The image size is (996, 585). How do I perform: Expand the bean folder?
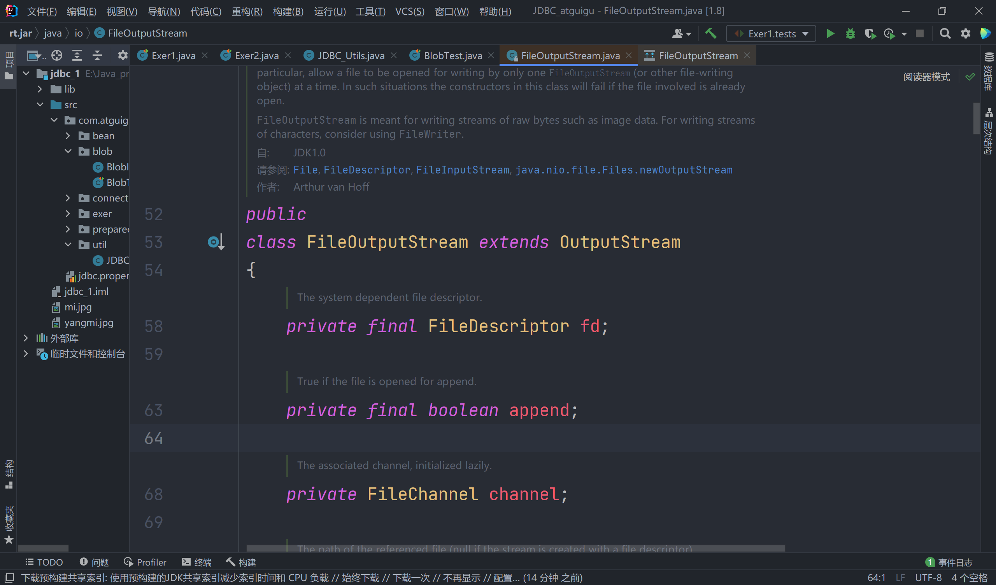(68, 136)
